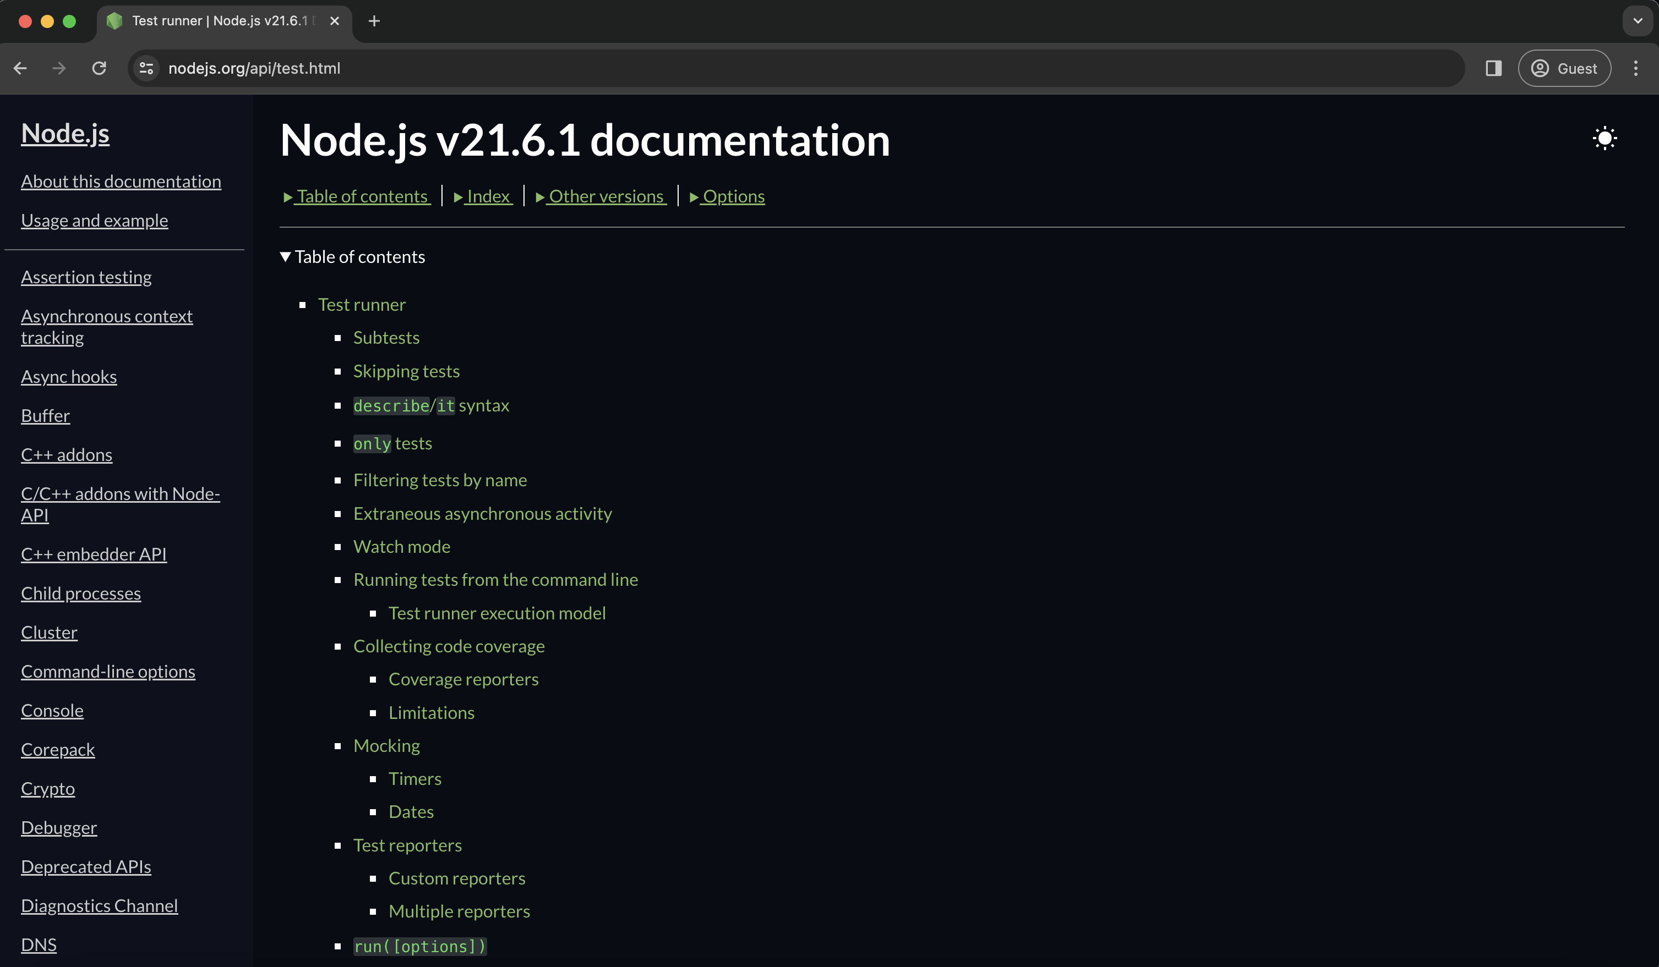Expand the Index picker
Screen dimensions: 1659x967
pos(483,196)
